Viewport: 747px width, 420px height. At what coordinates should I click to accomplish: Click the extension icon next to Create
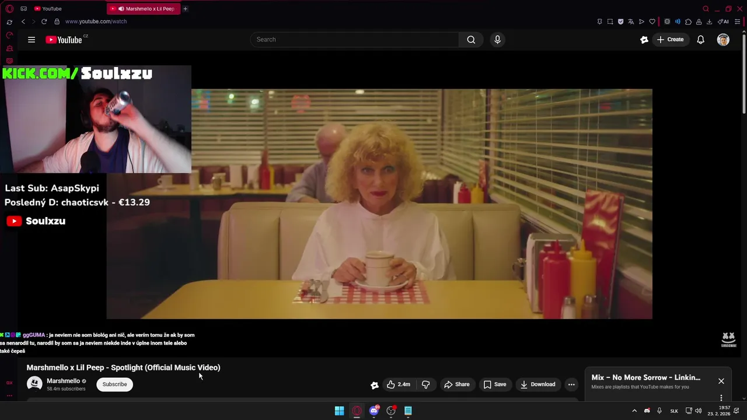tap(644, 40)
